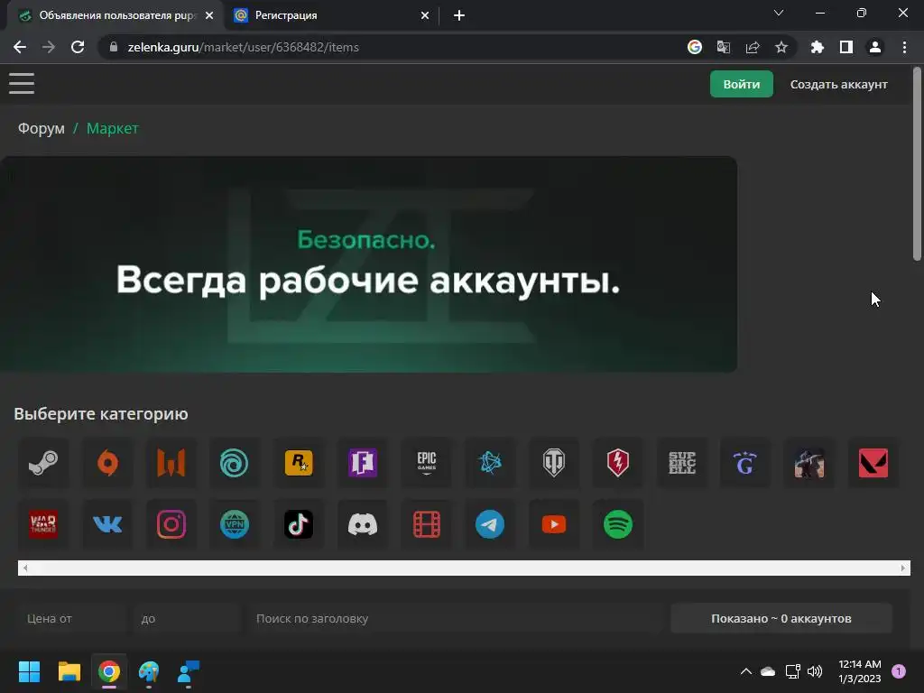Go back to previous page
Viewport: 924px width, 693px height.
(20, 47)
